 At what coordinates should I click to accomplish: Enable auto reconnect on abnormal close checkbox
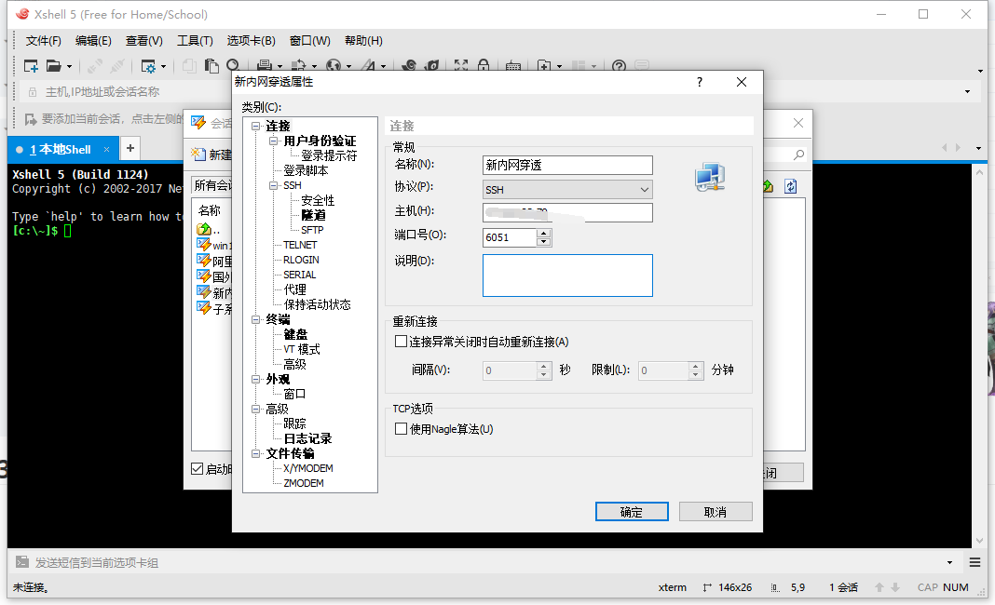pos(402,342)
